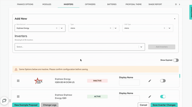
Task: Click the 'Enphase Energy IQ8X-80-M-DOM-US' label
Action: (65, 81)
